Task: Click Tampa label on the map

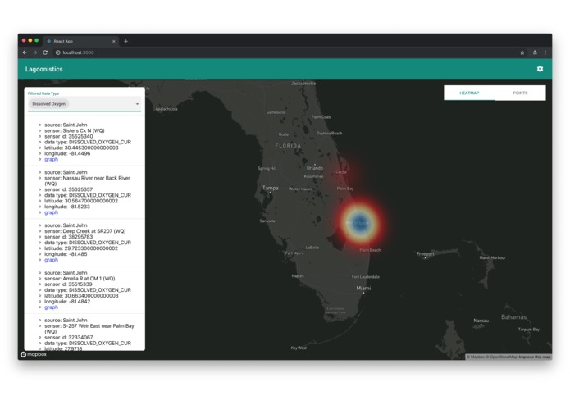Action: coord(271,188)
